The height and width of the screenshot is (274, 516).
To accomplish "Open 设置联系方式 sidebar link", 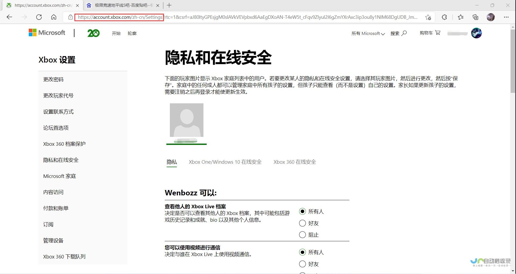I will point(58,112).
